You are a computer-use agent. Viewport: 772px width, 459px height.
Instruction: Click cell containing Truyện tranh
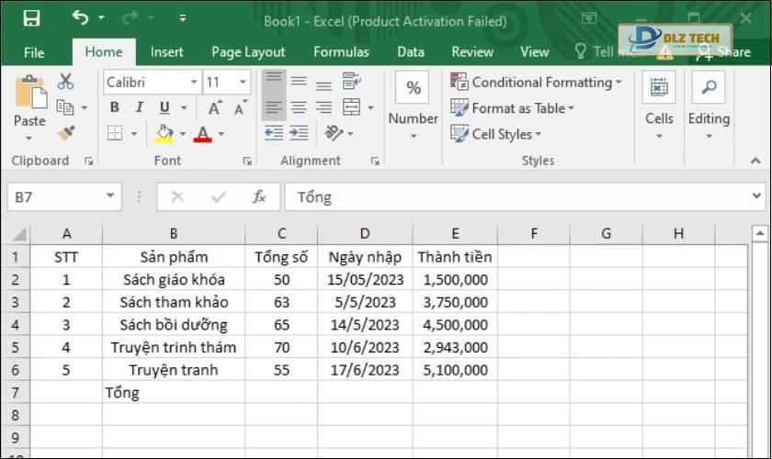point(174,370)
